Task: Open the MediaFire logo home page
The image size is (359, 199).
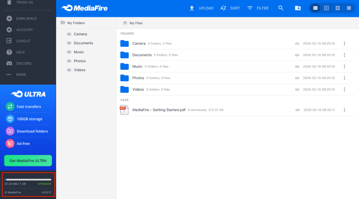Action: (84, 8)
